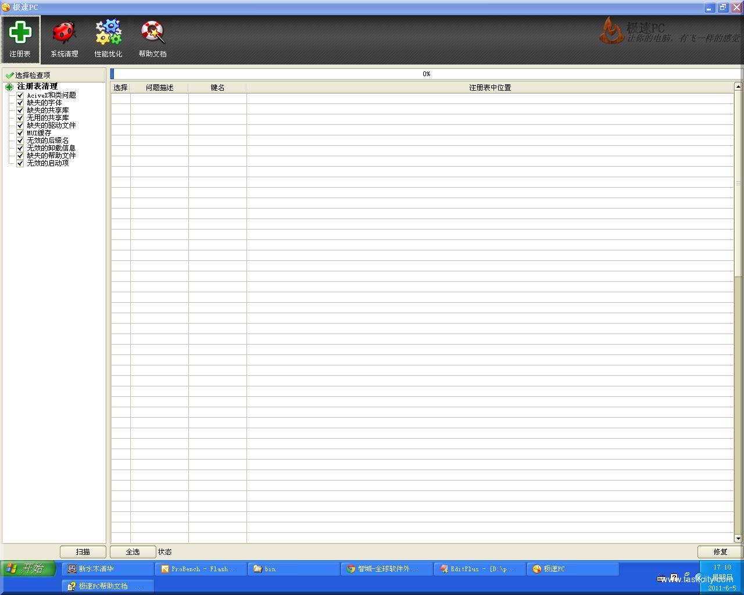Click the green plus icon beside 注册表清理
Viewport: 744px width, 595px height.
[x=9, y=87]
